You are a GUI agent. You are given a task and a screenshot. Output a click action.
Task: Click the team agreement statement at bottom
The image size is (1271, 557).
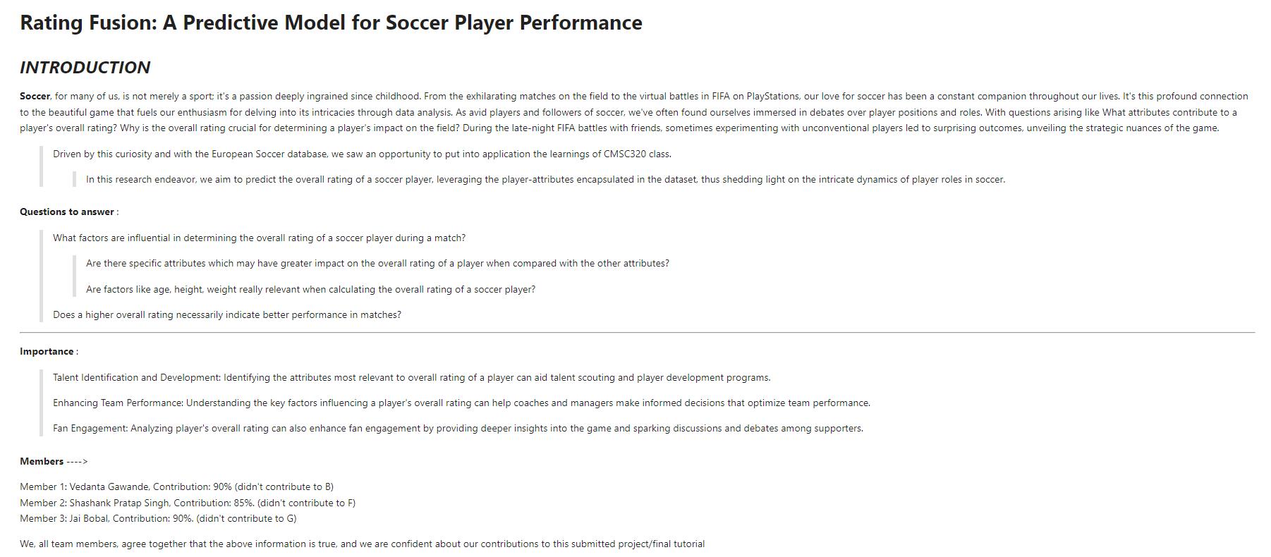pos(362,544)
